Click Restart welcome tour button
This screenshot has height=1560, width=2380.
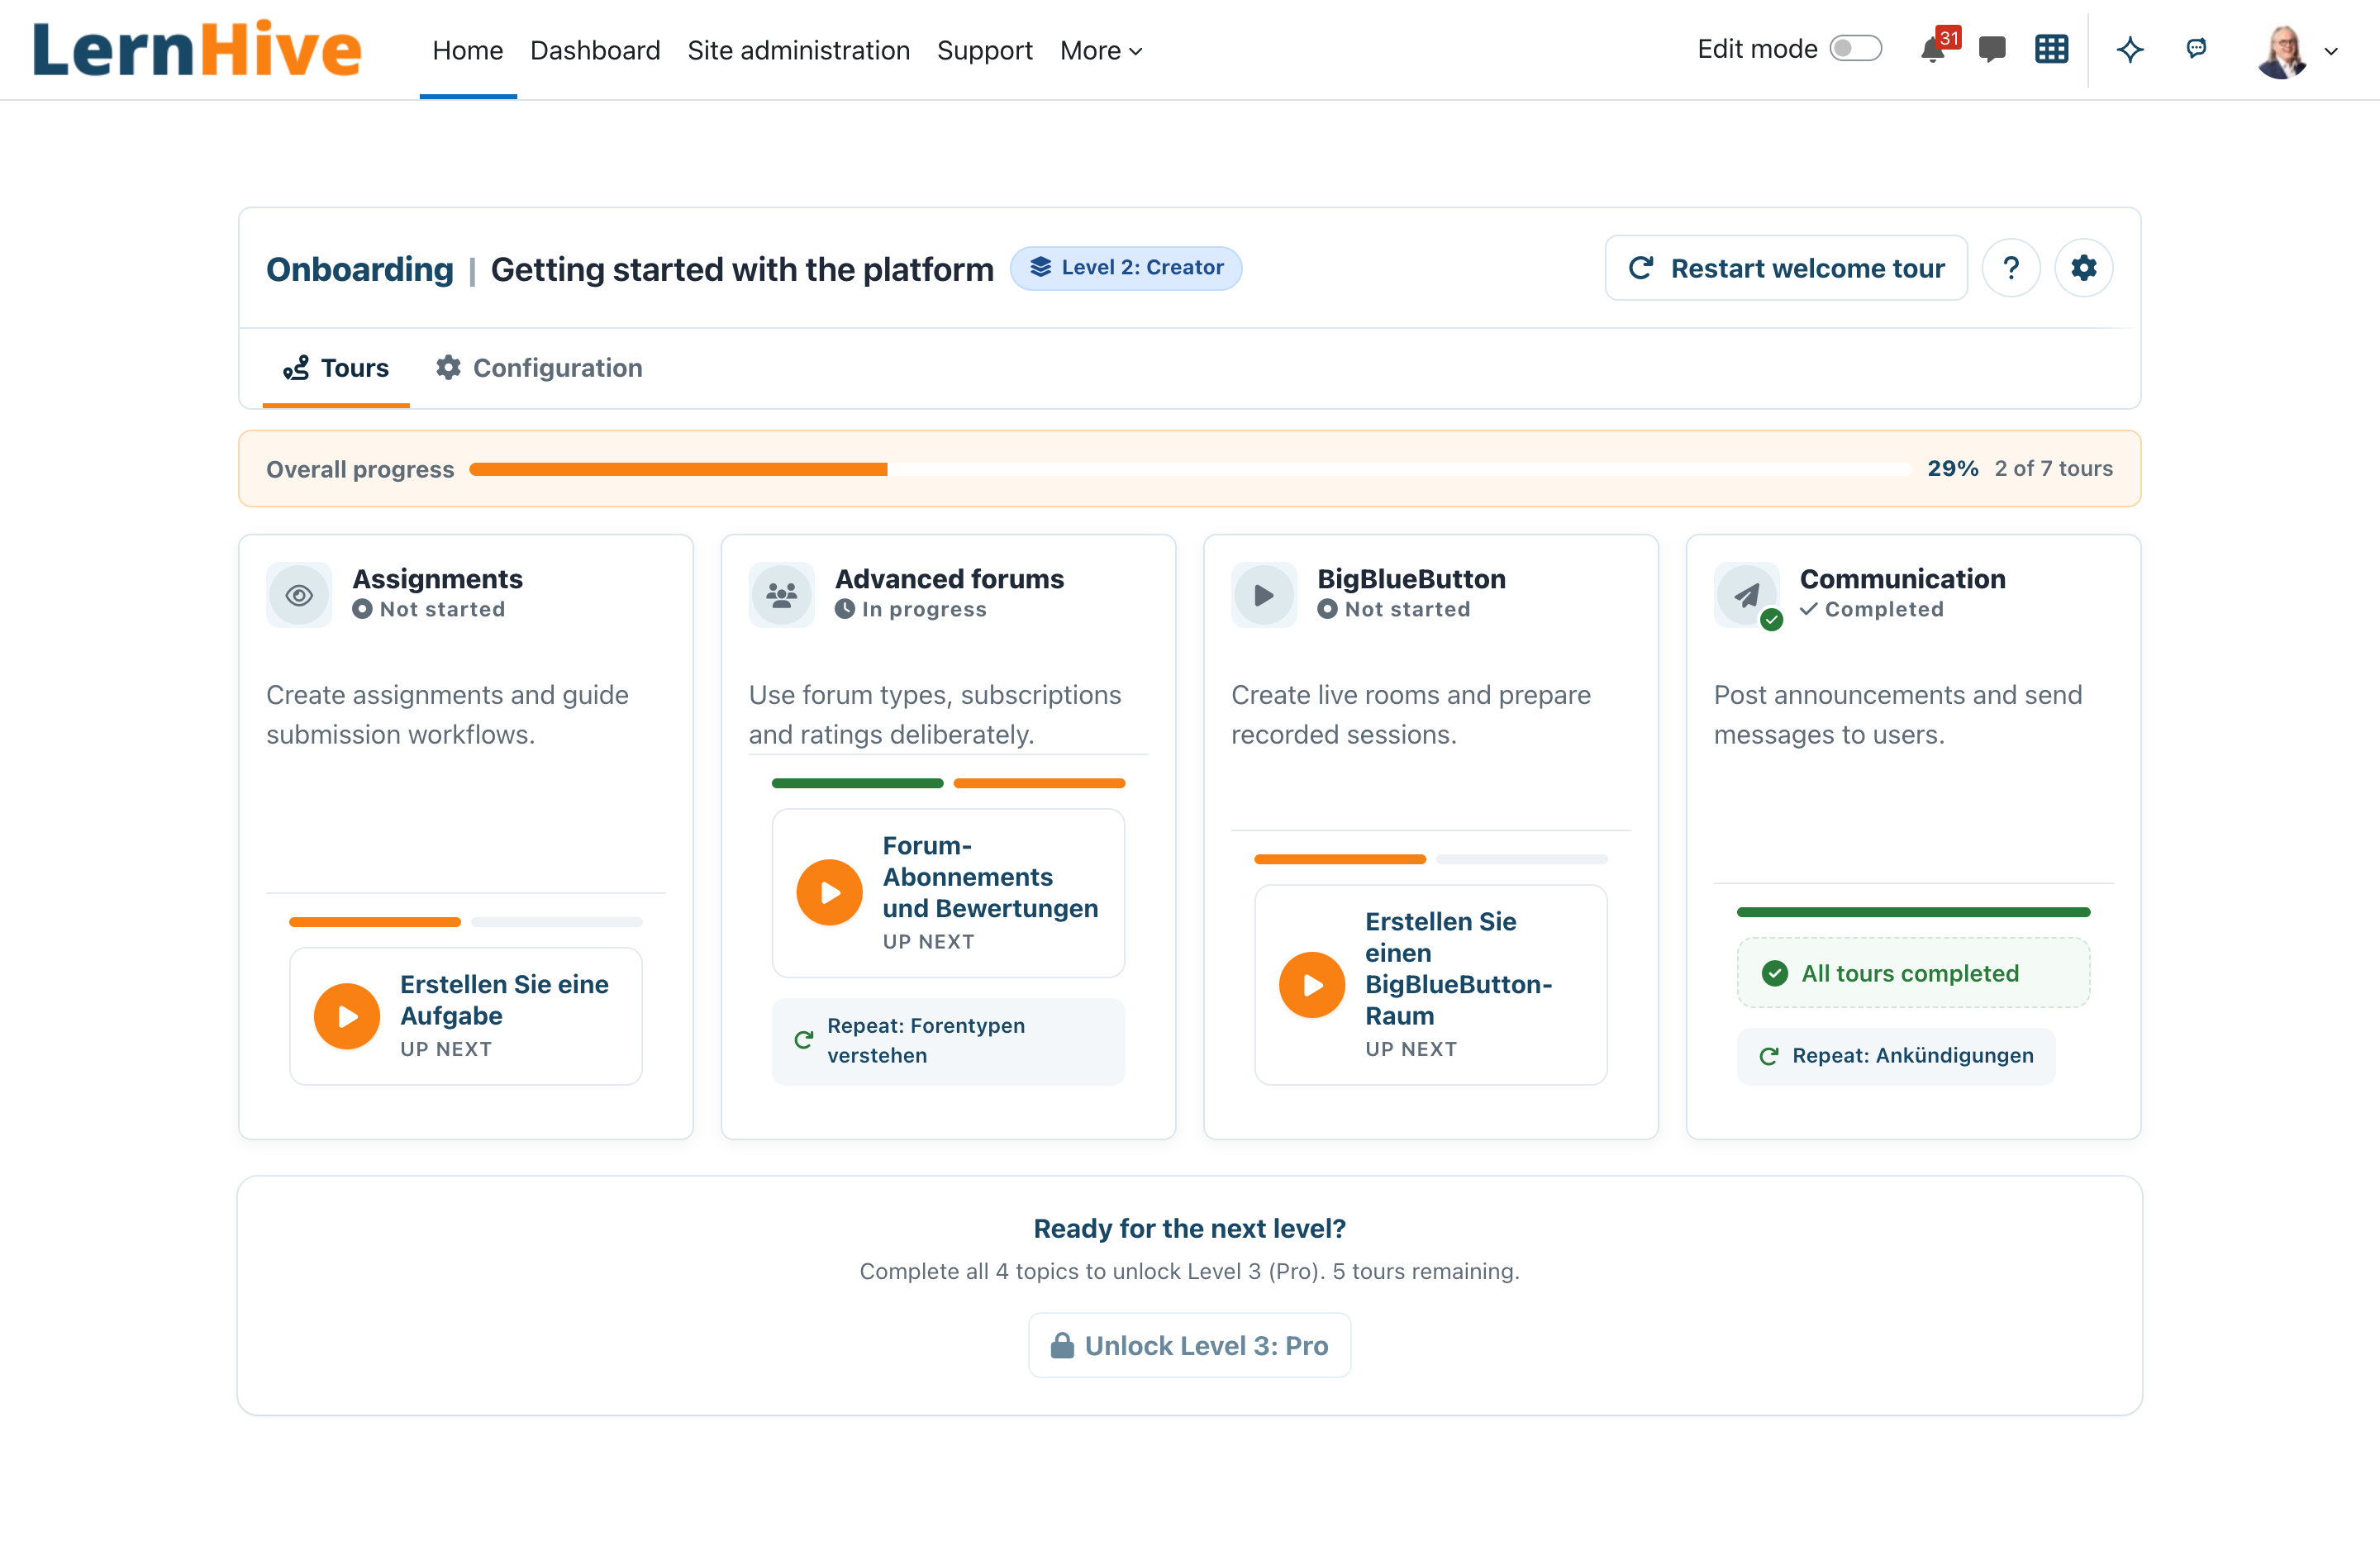[1786, 268]
